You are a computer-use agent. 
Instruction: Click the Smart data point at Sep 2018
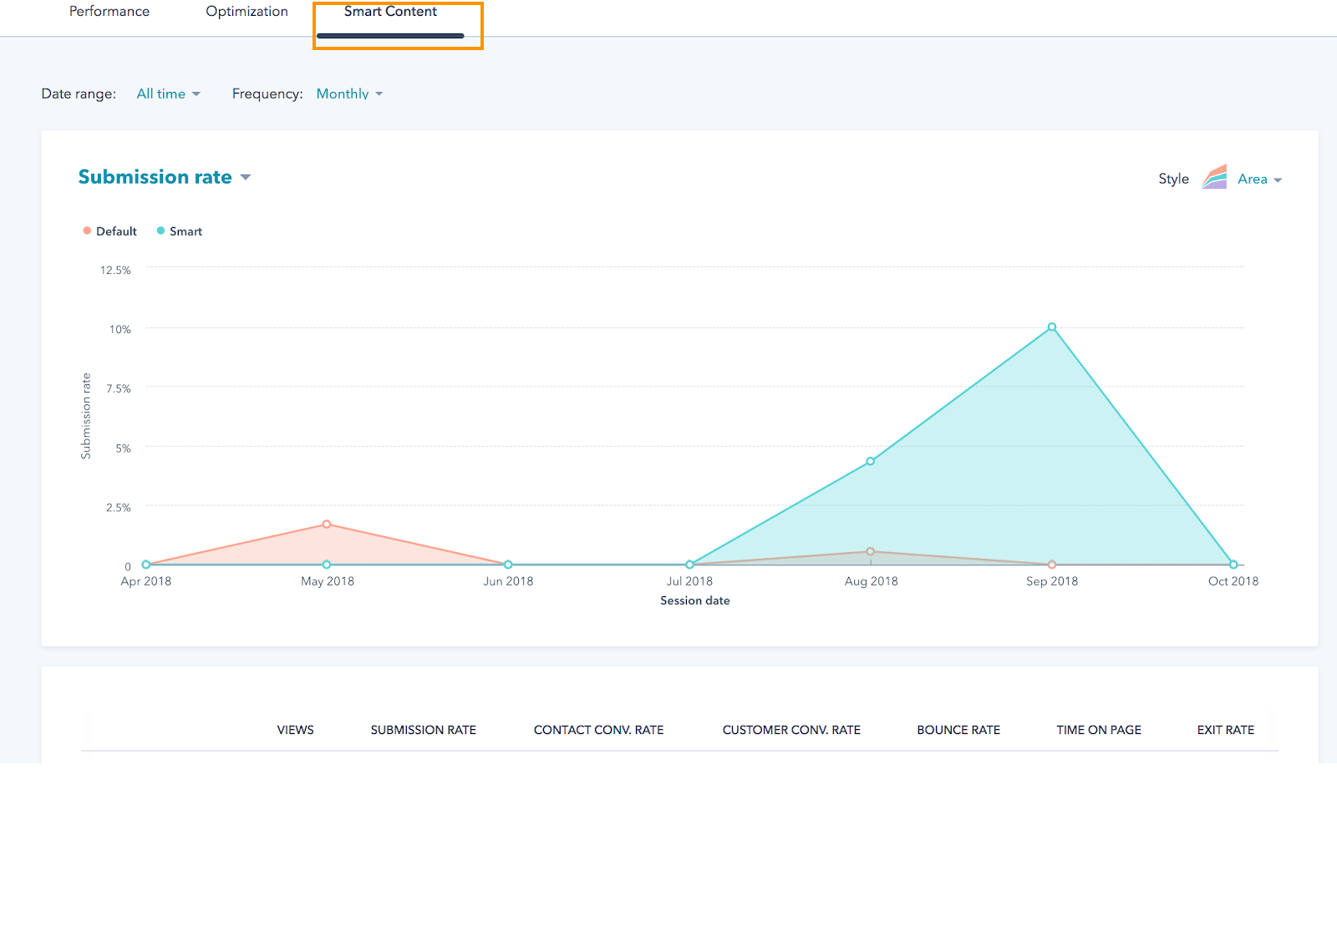[1052, 327]
